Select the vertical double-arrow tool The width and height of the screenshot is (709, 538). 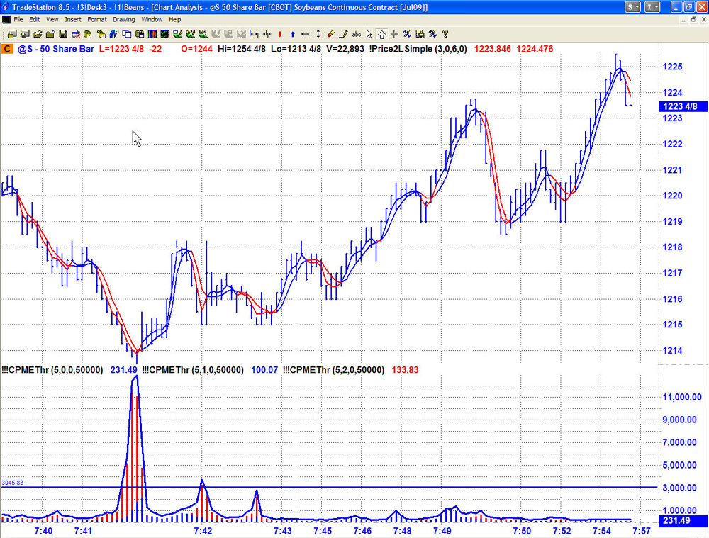tap(318, 34)
